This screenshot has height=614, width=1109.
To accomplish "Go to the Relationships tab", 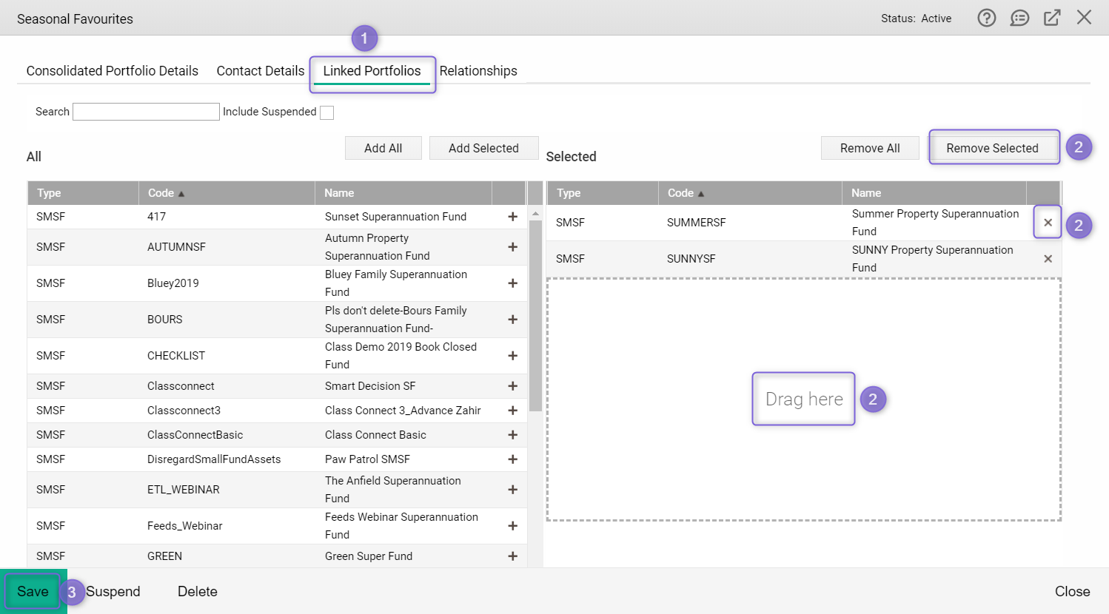I will pyautogui.click(x=478, y=71).
